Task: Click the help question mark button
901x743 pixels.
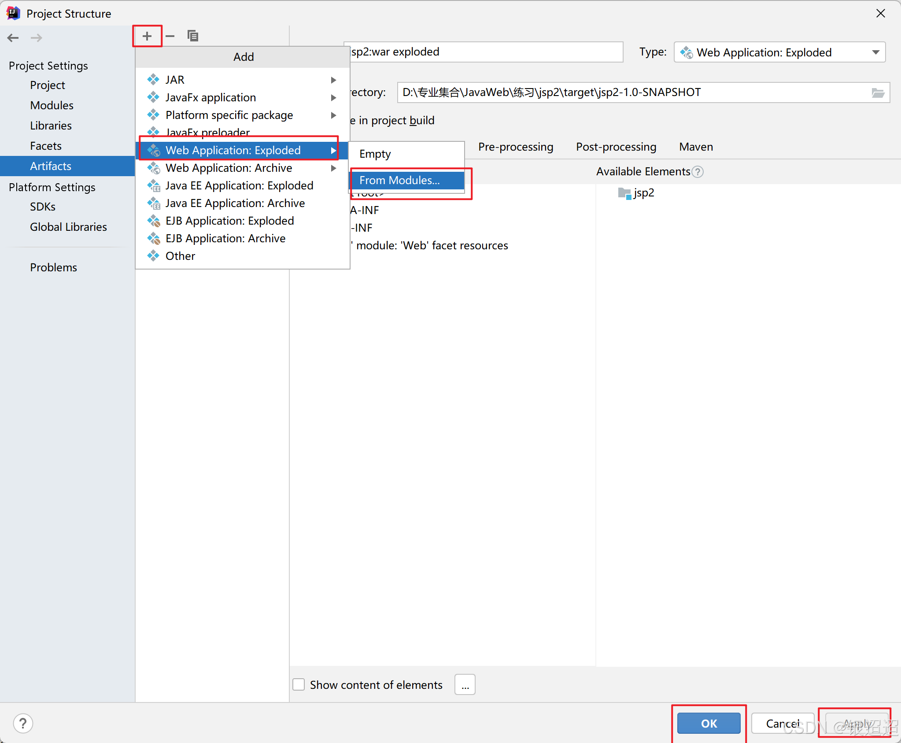Action: tap(23, 723)
